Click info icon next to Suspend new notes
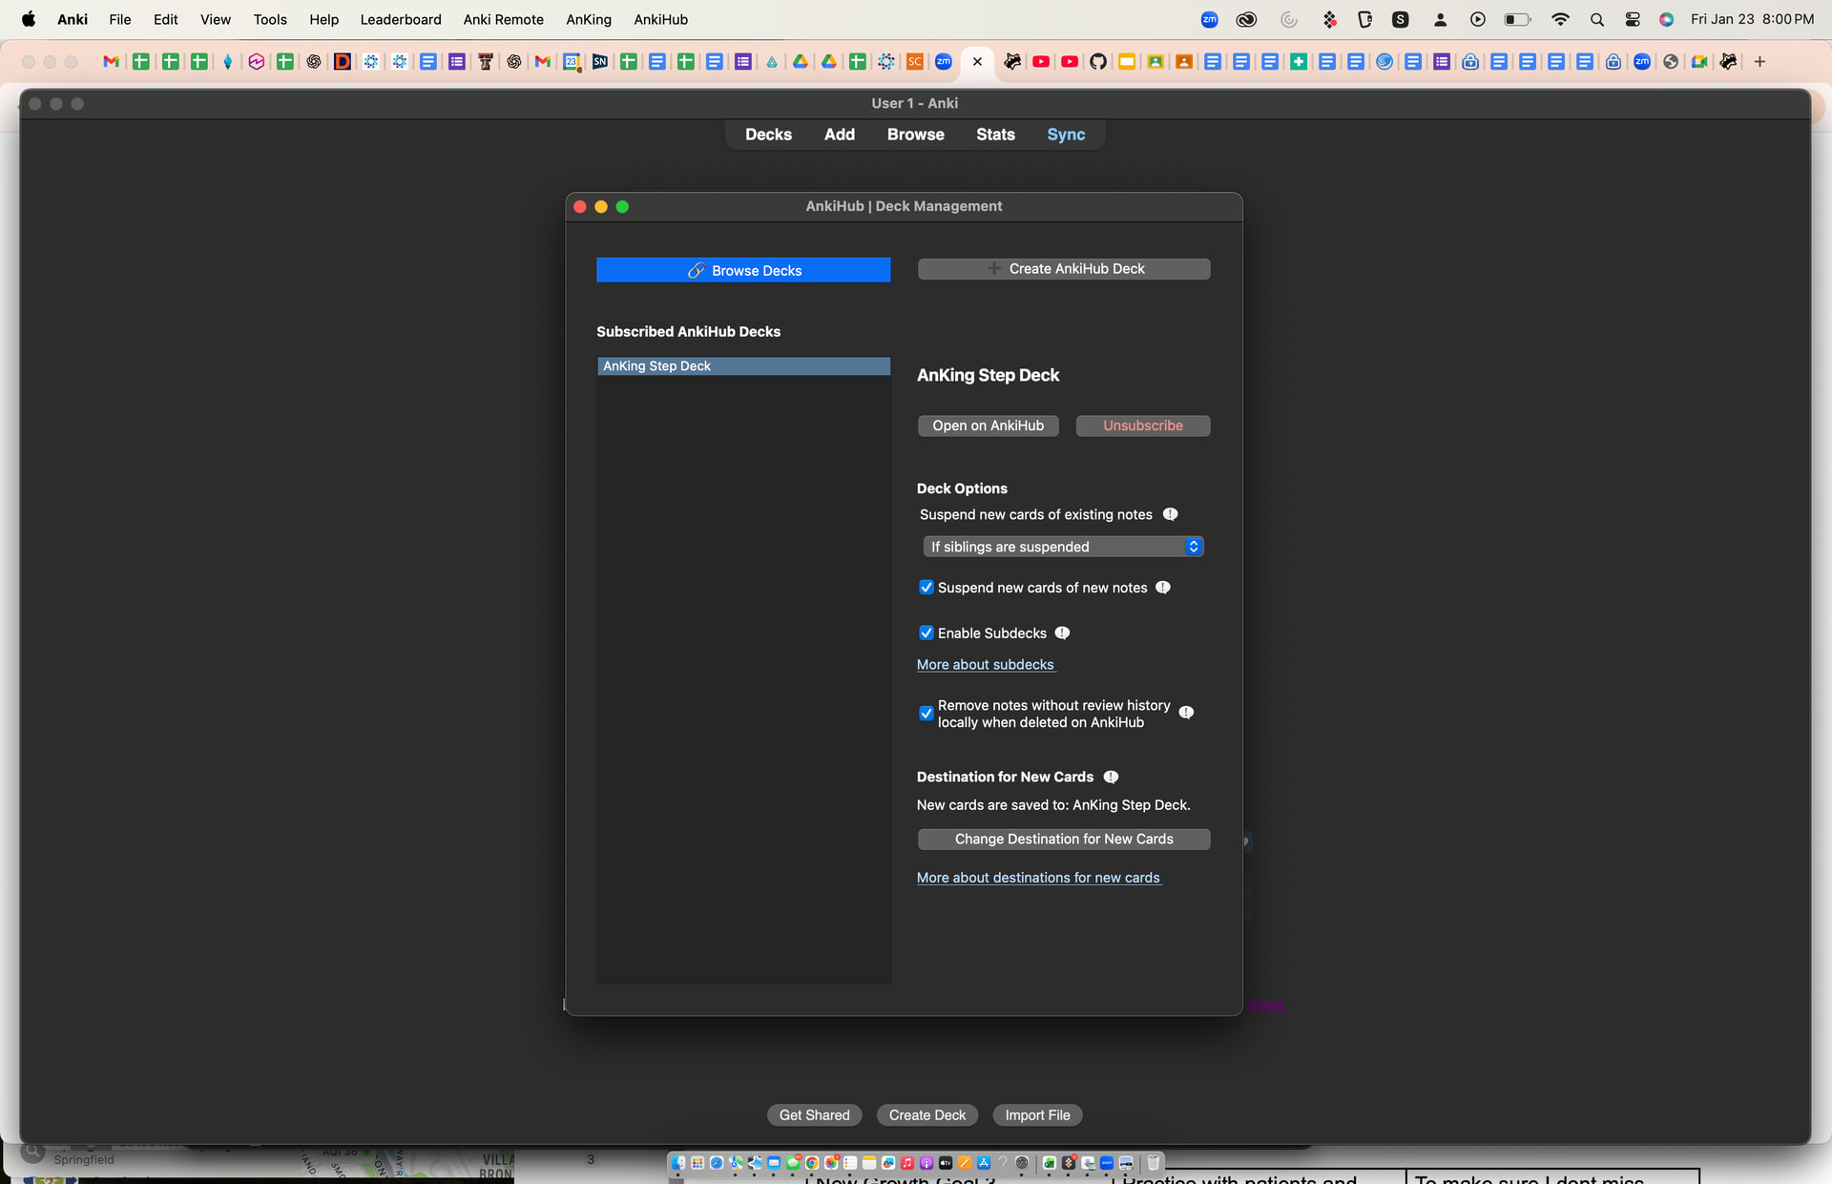The height and width of the screenshot is (1184, 1832). 1162,587
